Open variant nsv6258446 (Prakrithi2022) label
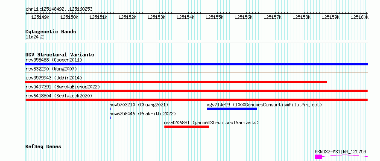This screenshot has height=161, width=380. [x=143, y=114]
